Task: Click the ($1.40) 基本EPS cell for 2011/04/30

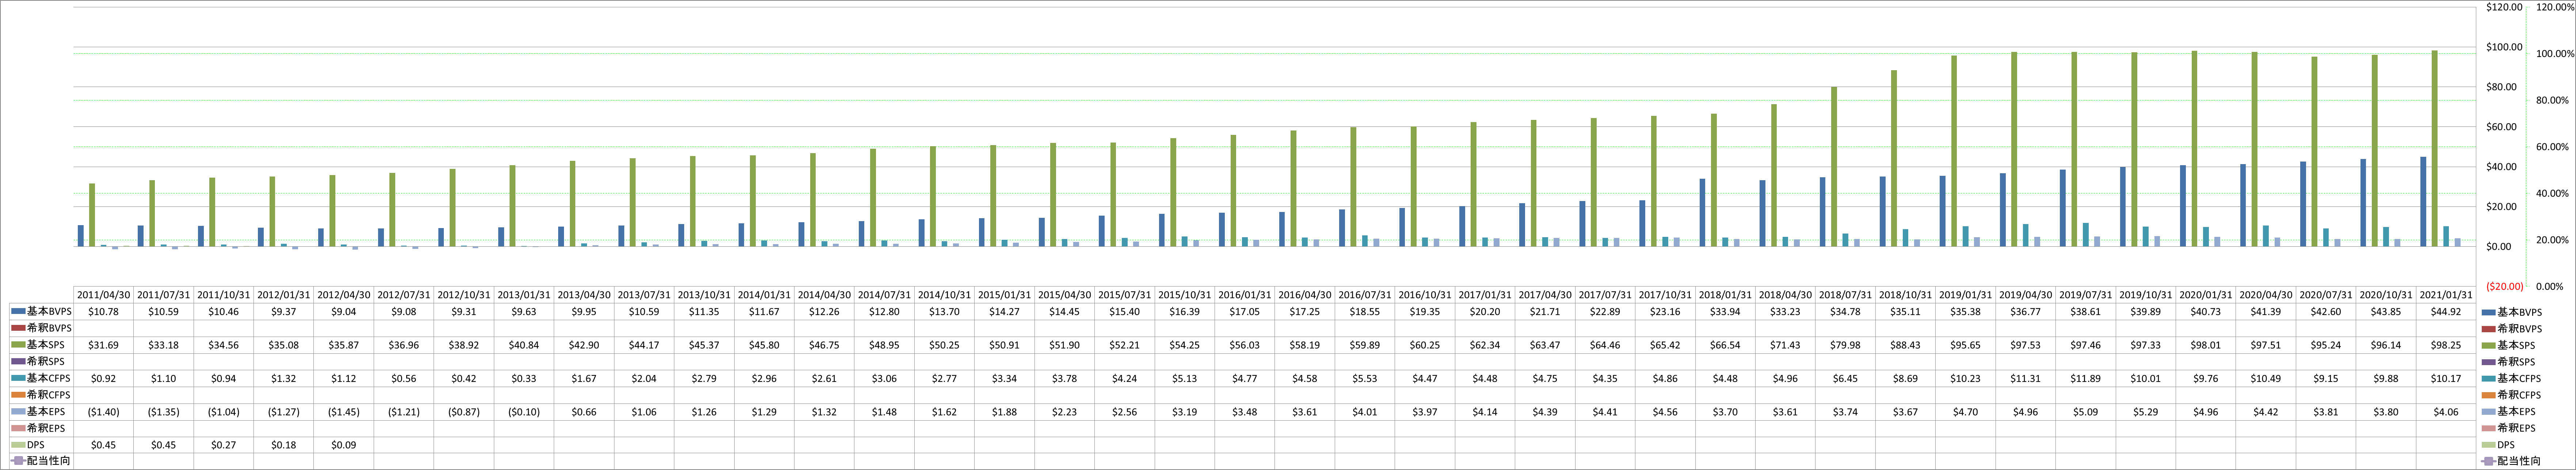Action: [104, 411]
